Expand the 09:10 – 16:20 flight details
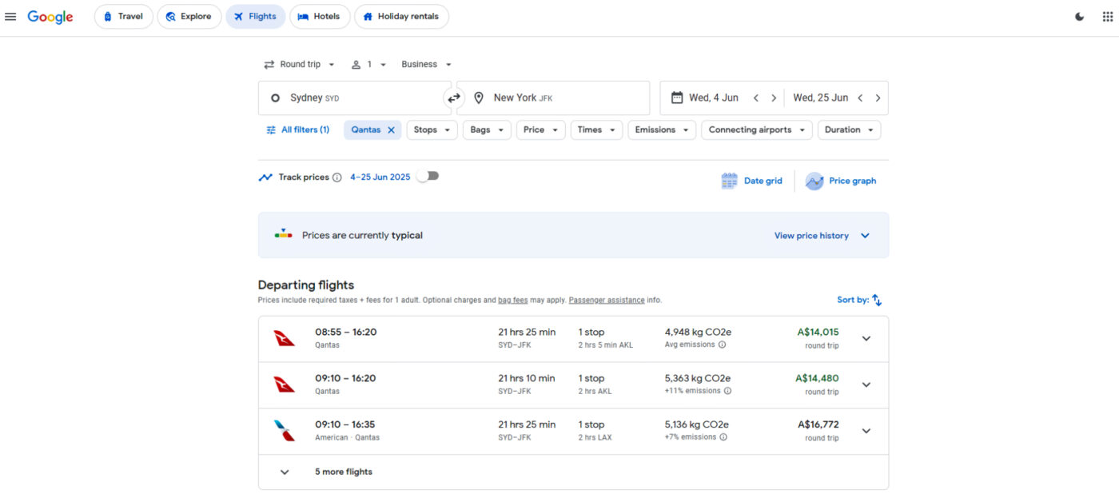 pyautogui.click(x=866, y=384)
